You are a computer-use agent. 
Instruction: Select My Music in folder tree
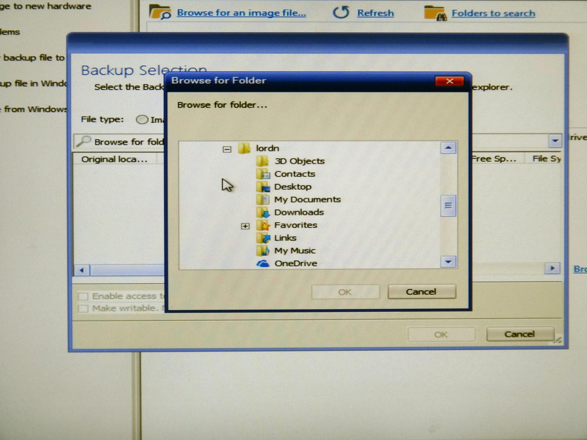pyautogui.click(x=295, y=251)
